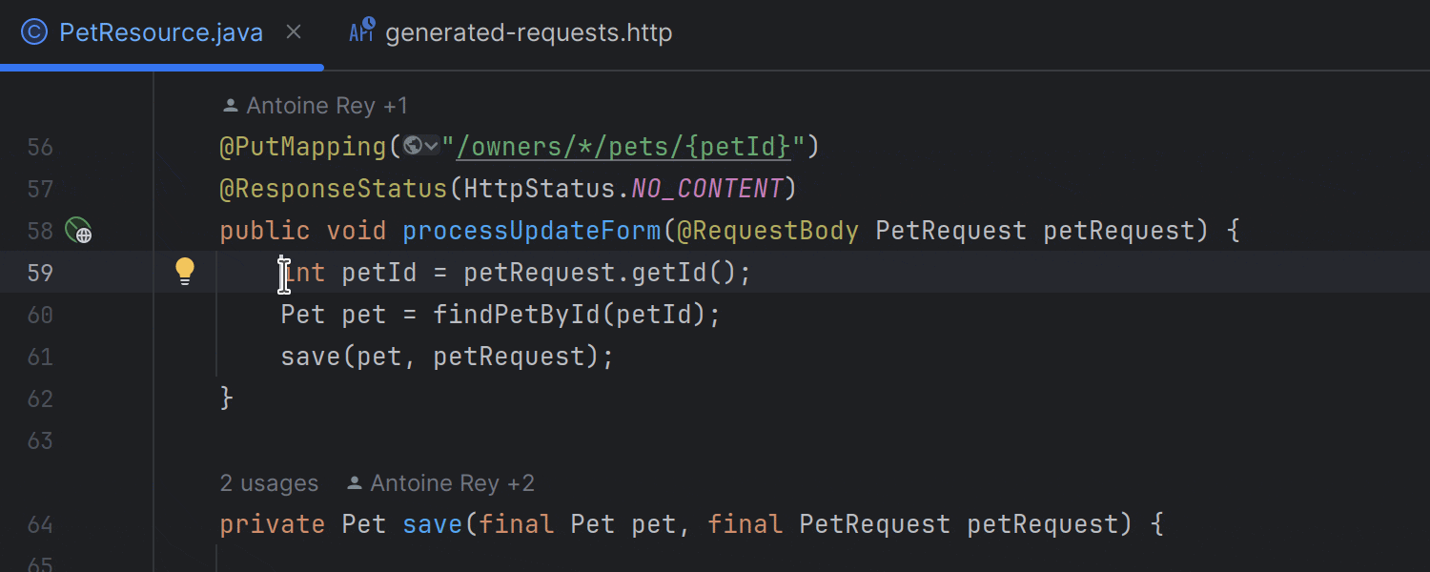The image size is (1430, 572).
Task: Click the Java class icon on the PetResource.java tab
Action: click(x=34, y=31)
